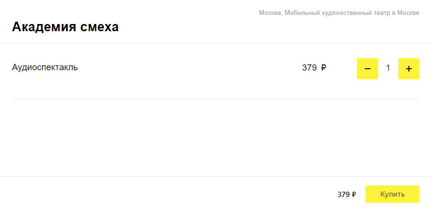Click the Купить button
The width and height of the screenshot is (431, 211).
click(392, 194)
